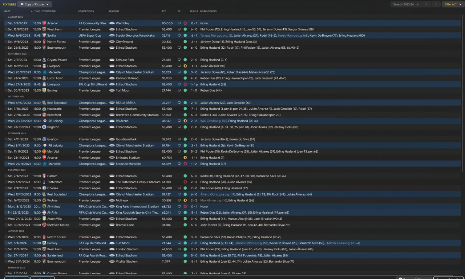Click the Aston Villa club crest
Screen dimensions: 465x279
point(44,219)
